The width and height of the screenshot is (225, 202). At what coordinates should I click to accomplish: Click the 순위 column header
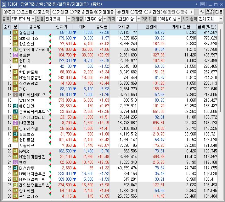[7, 27]
